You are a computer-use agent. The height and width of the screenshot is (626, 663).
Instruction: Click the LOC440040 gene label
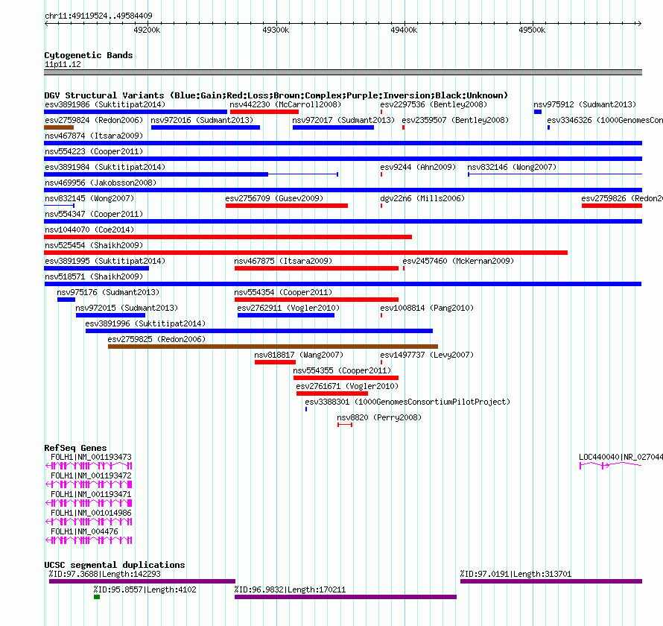click(x=621, y=457)
